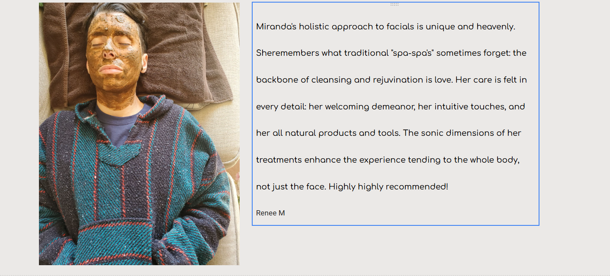Screen dimensions: 610x276
Task: Click the mud-masked face in the photo
Action: pyautogui.click(x=113, y=56)
